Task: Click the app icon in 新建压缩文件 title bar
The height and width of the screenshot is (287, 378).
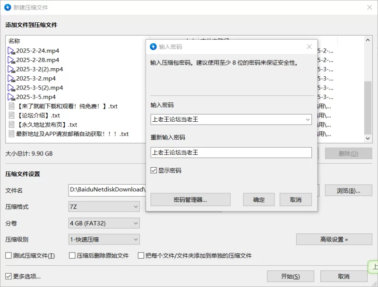Action: point(8,8)
